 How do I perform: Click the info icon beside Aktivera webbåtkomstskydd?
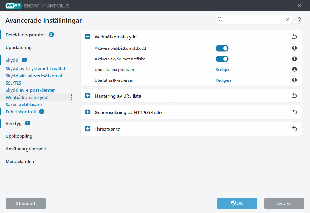click(x=294, y=48)
